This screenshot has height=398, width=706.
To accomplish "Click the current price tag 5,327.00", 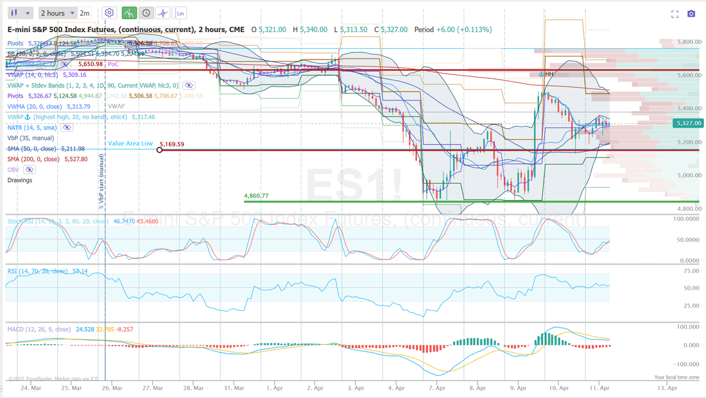I will [689, 123].
